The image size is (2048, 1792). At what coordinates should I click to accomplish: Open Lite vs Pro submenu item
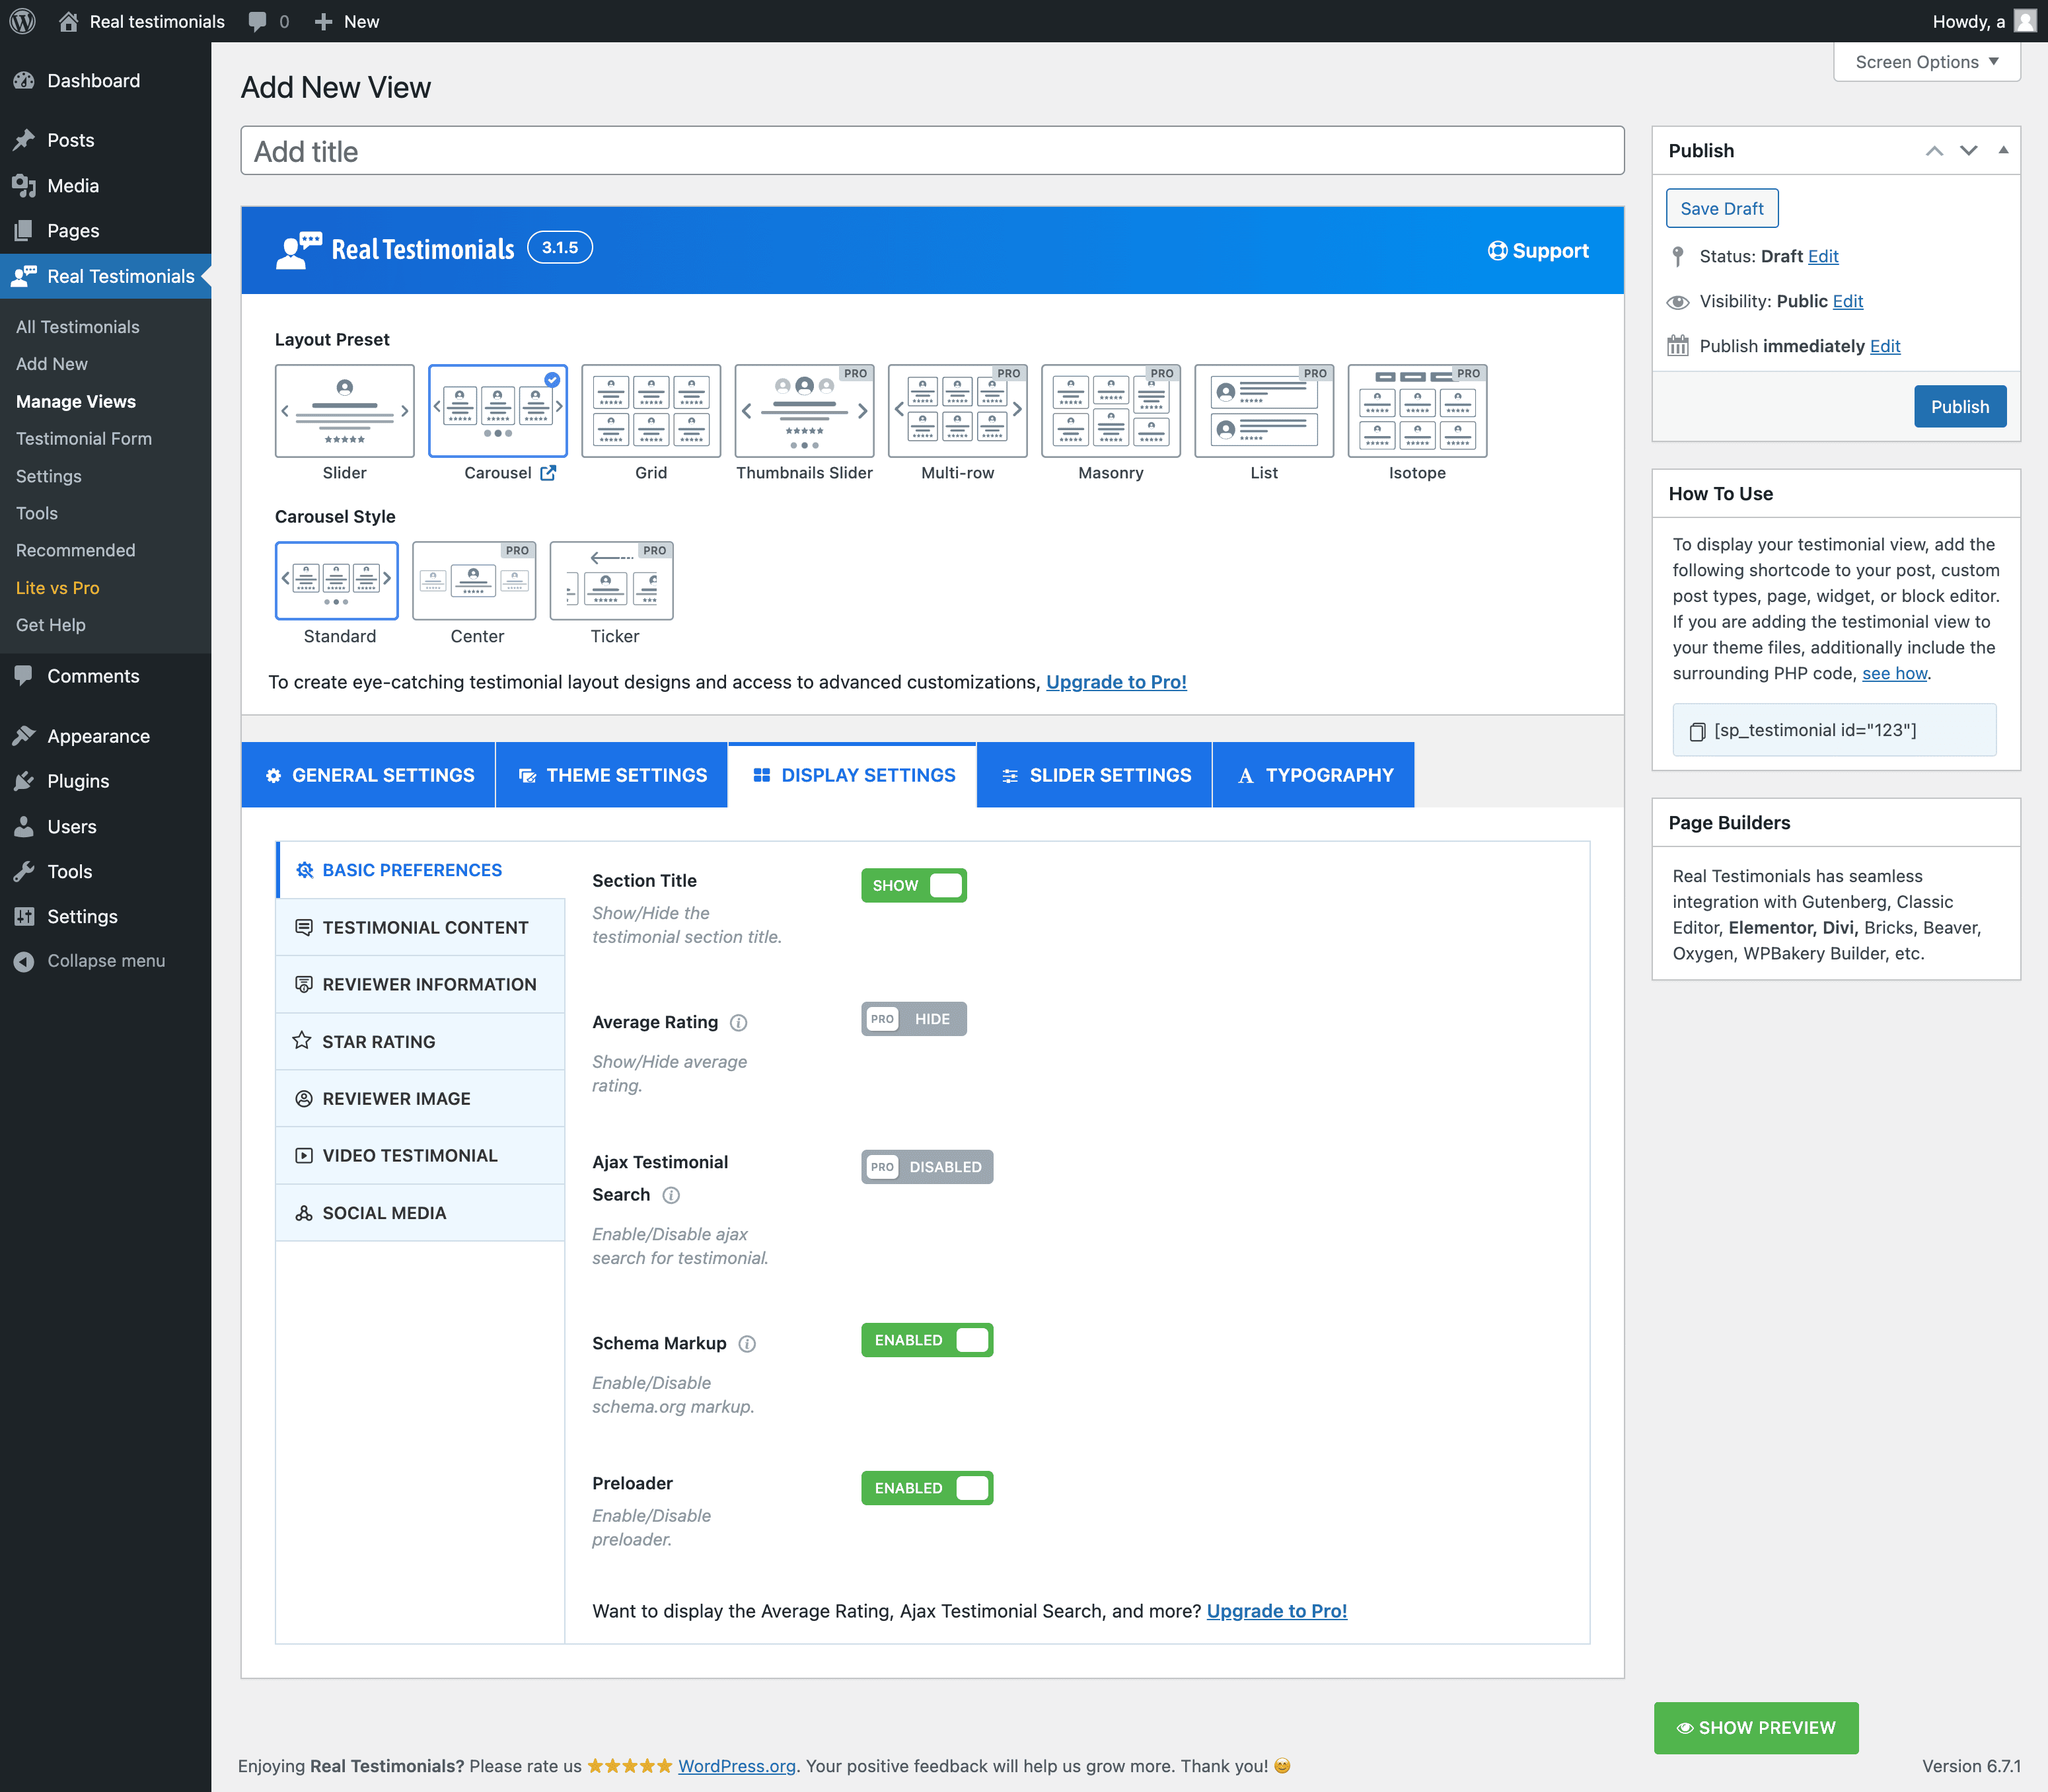point(58,588)
